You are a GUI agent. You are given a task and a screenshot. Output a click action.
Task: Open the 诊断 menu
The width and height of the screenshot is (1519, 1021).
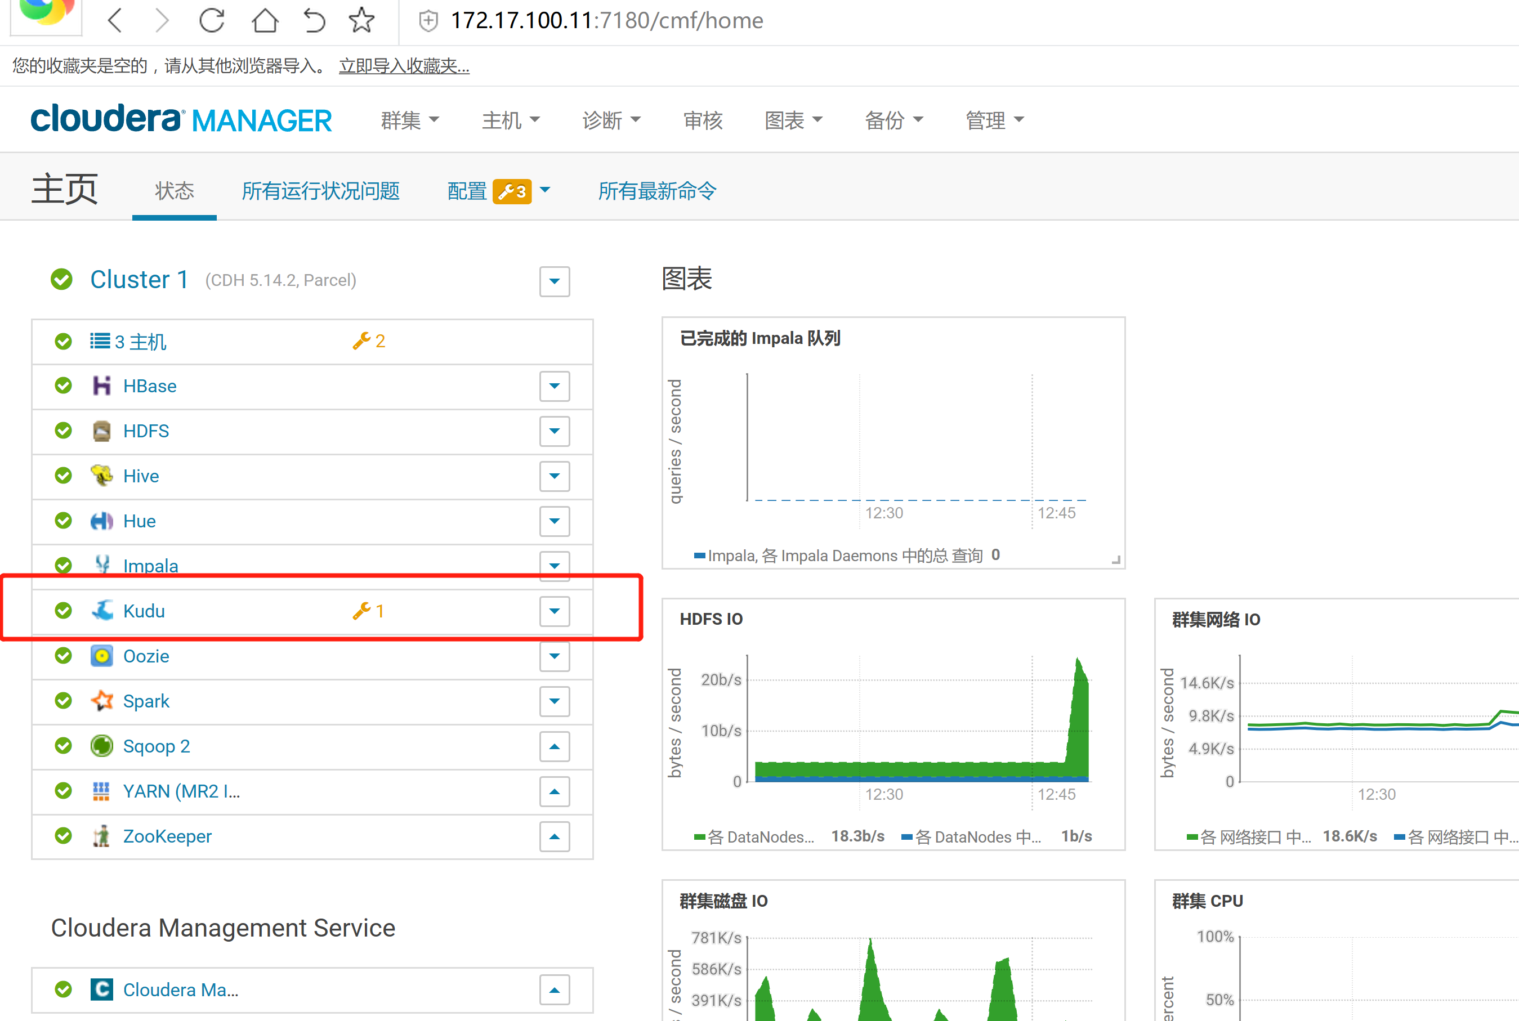tap(611, 120)
